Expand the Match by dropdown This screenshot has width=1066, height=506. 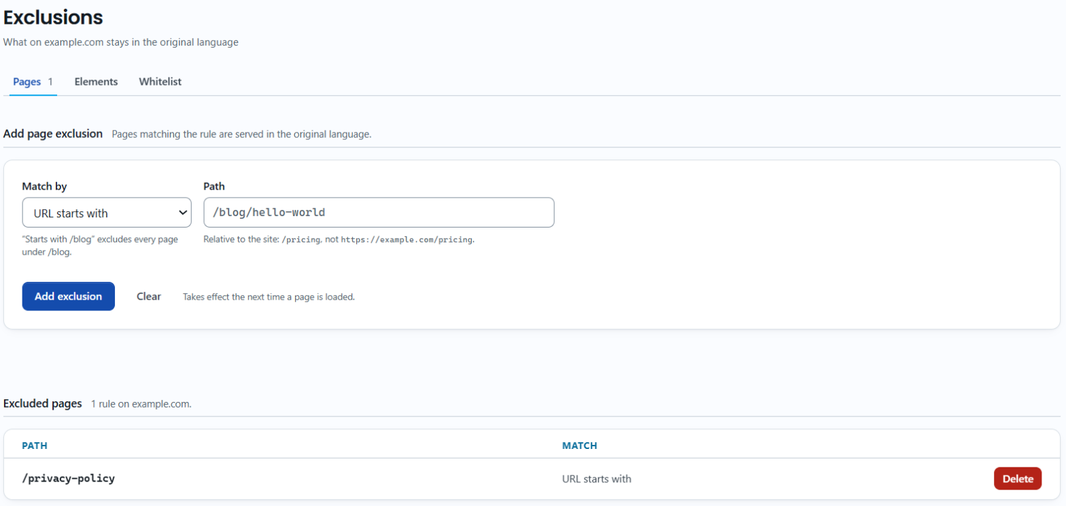pyautogui.click(x=107, y=213)
